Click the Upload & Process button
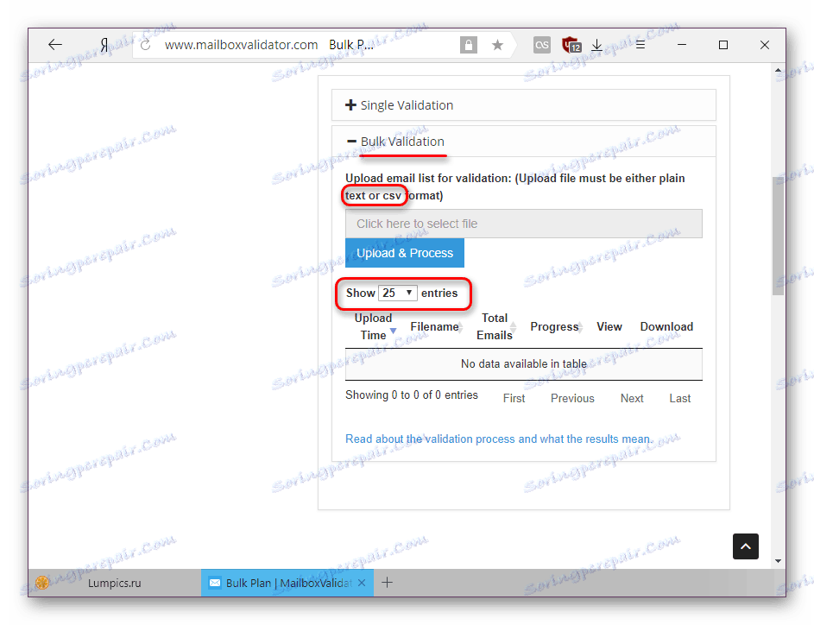The width and height of the screenshot is (814, 625). 404,253
